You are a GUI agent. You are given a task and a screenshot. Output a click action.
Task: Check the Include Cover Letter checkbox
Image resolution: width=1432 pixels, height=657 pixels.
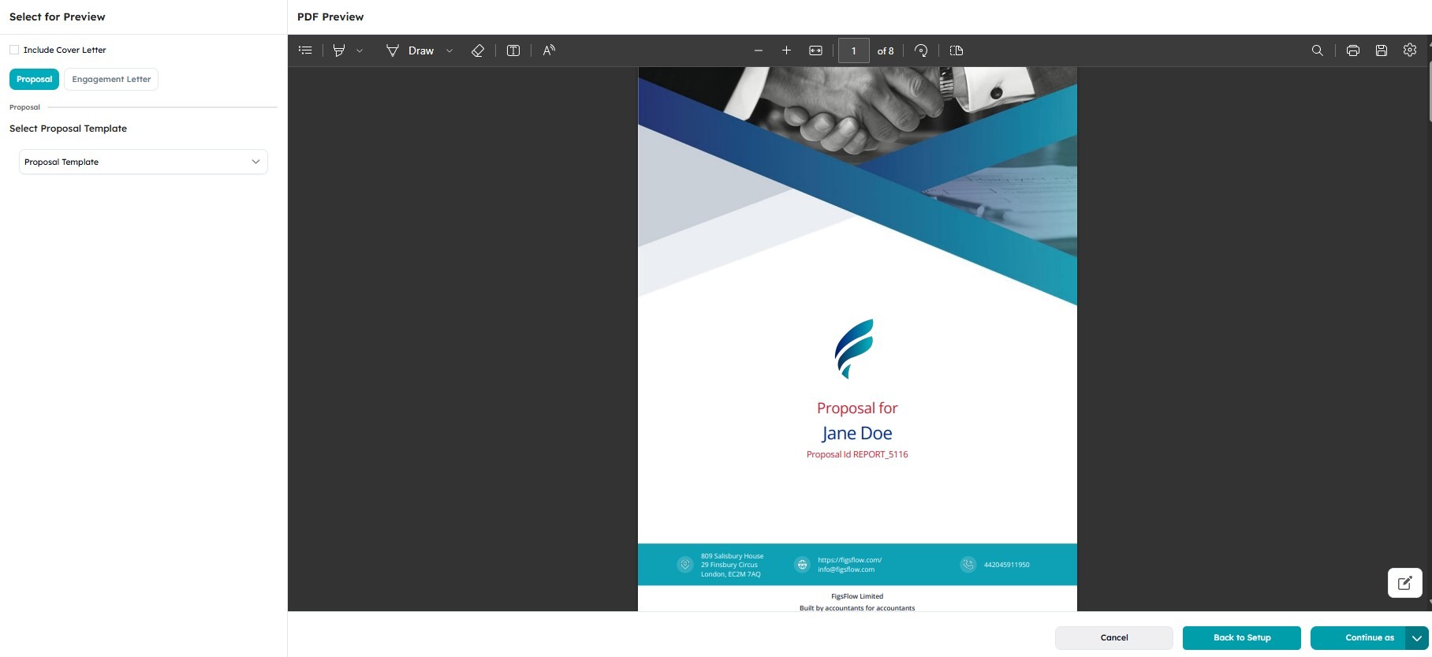[x=14, y=50]
